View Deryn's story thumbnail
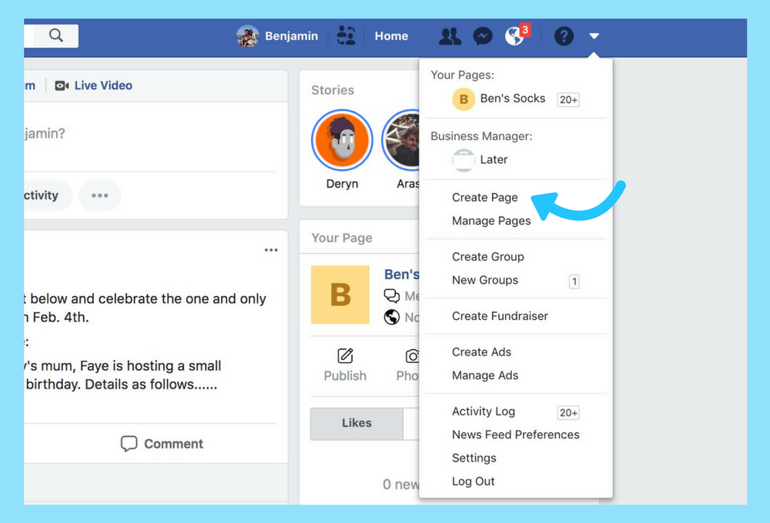The height and width of the screenshot is (523, 770). click(342, 141)
